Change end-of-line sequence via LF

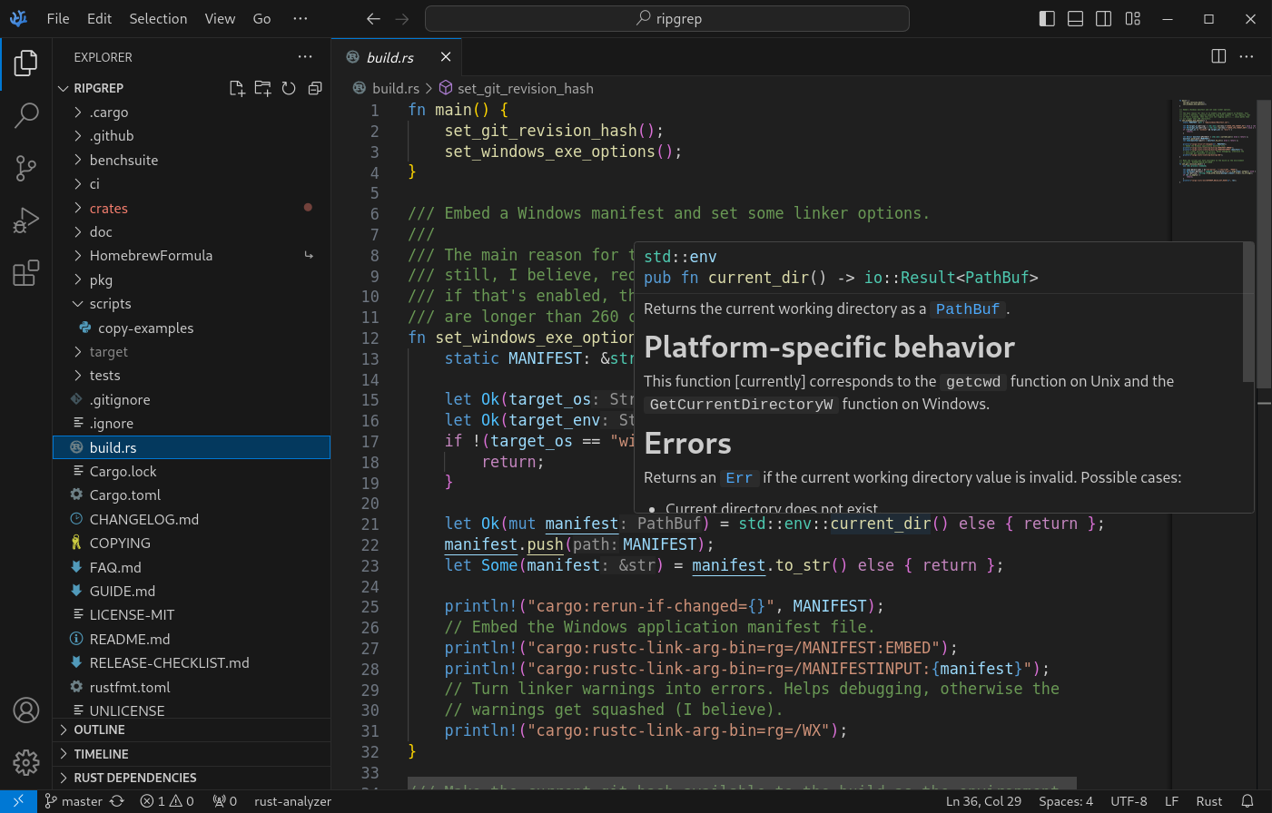click(1171, 801)
